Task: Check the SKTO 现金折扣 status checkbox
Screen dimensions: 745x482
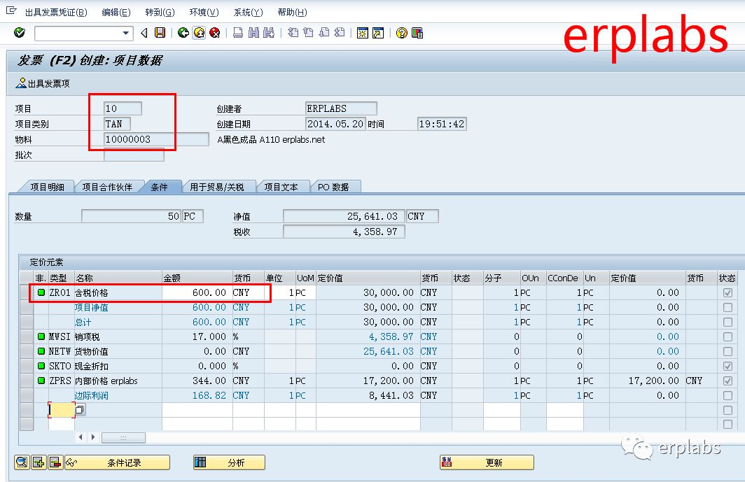Action: tap(727, 366)
